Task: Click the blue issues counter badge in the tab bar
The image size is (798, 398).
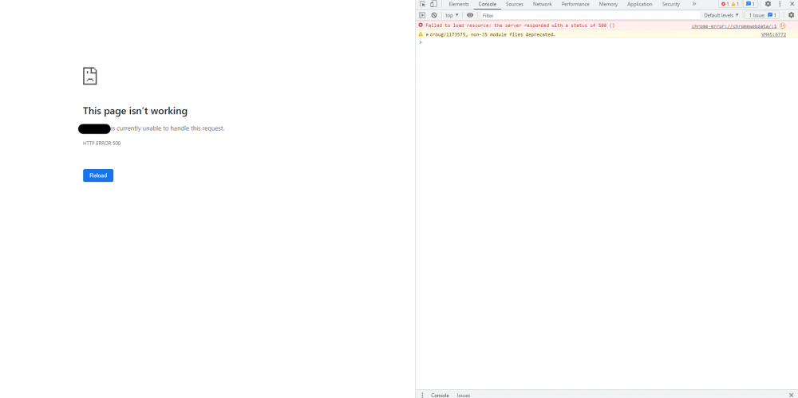Action: pyautogui.click(x=750, y=4)
